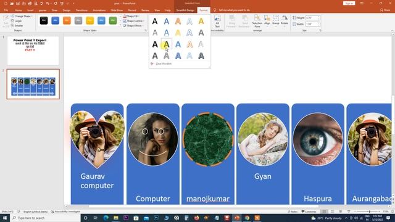
Task: Select slide 2 thumbnail with photo cards
Action: coord(33,84)
